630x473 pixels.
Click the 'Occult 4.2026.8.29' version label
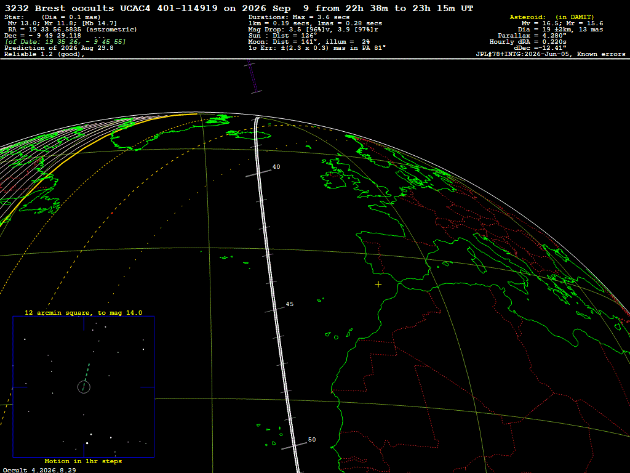(x=40, y=470)
